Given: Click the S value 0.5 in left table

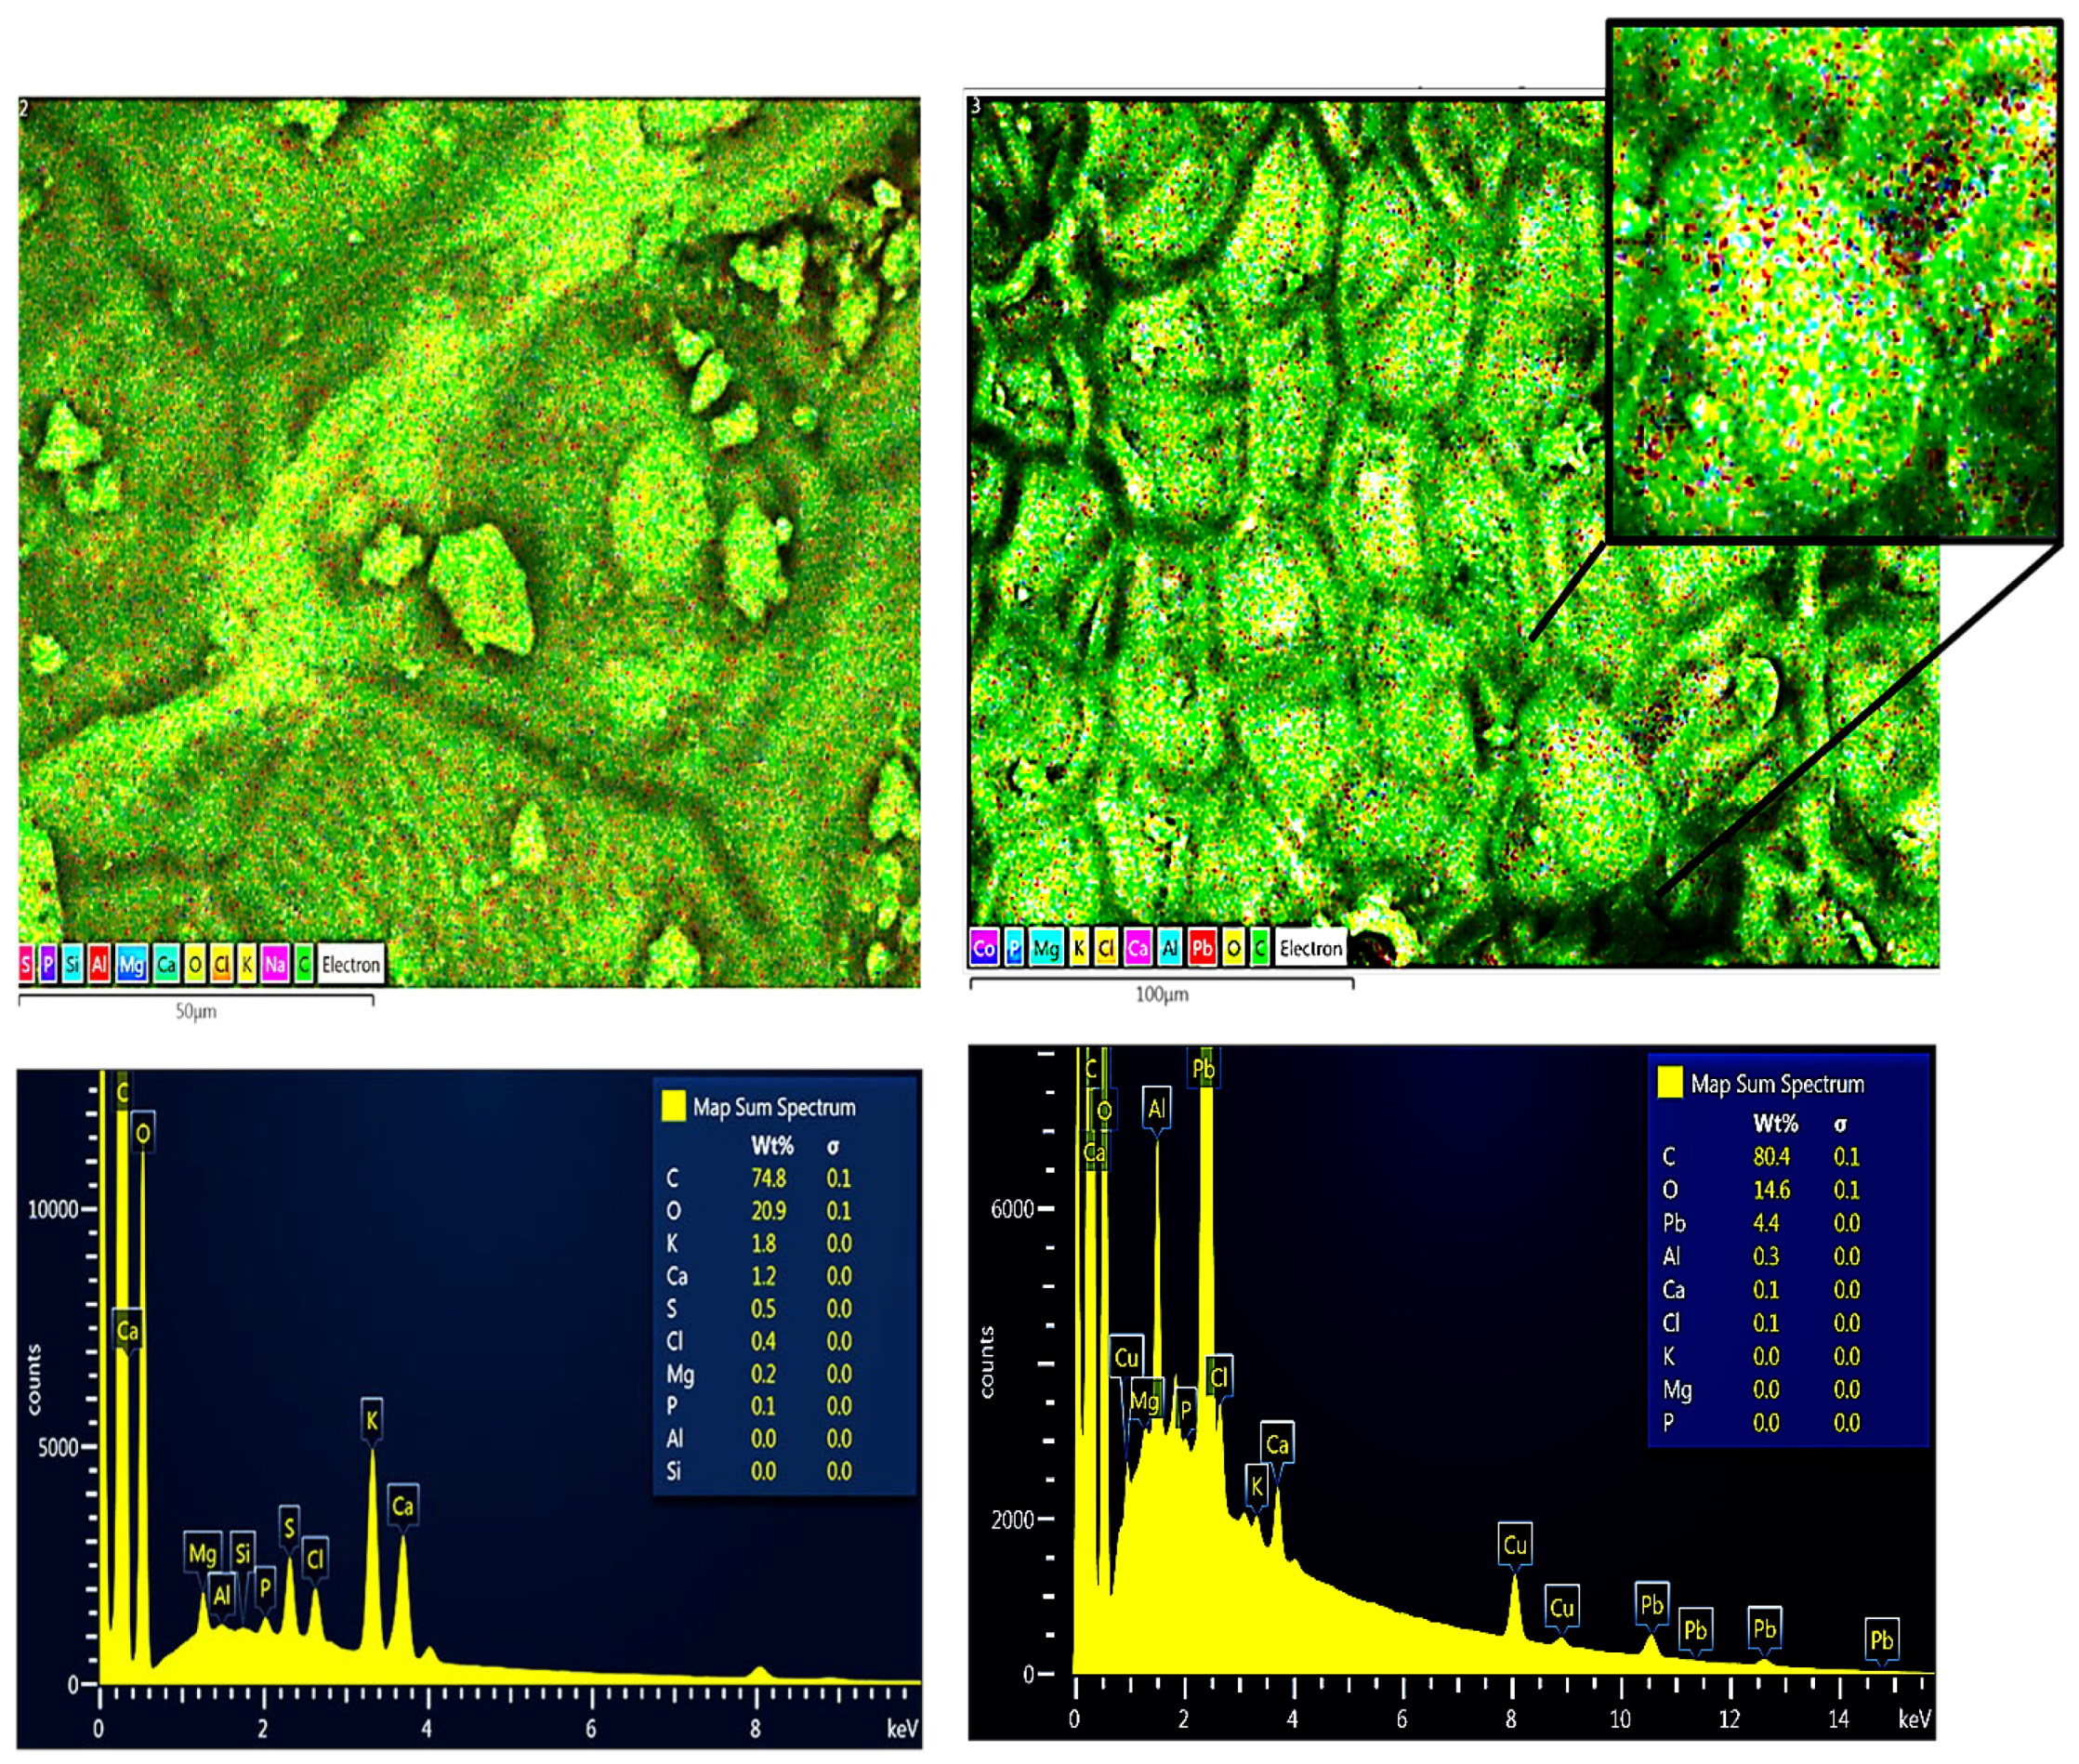Looking at the screenshot, I should (764, 1308).
